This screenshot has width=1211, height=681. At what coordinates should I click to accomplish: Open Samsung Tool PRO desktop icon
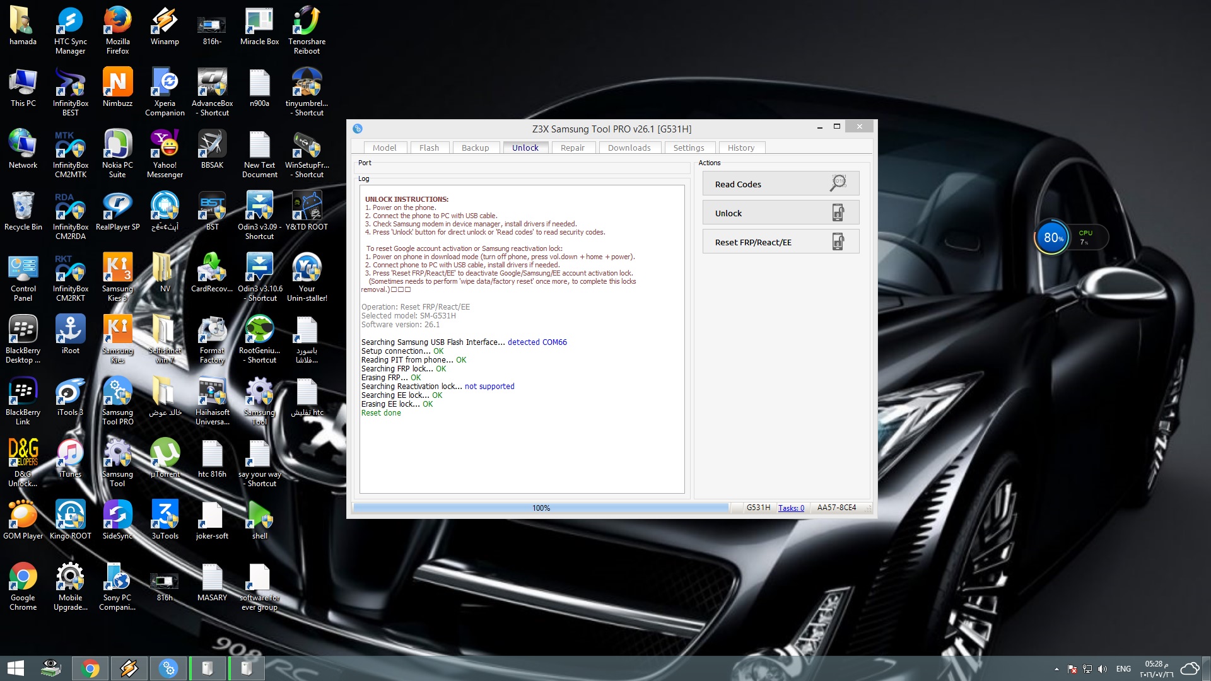(117, 401)
